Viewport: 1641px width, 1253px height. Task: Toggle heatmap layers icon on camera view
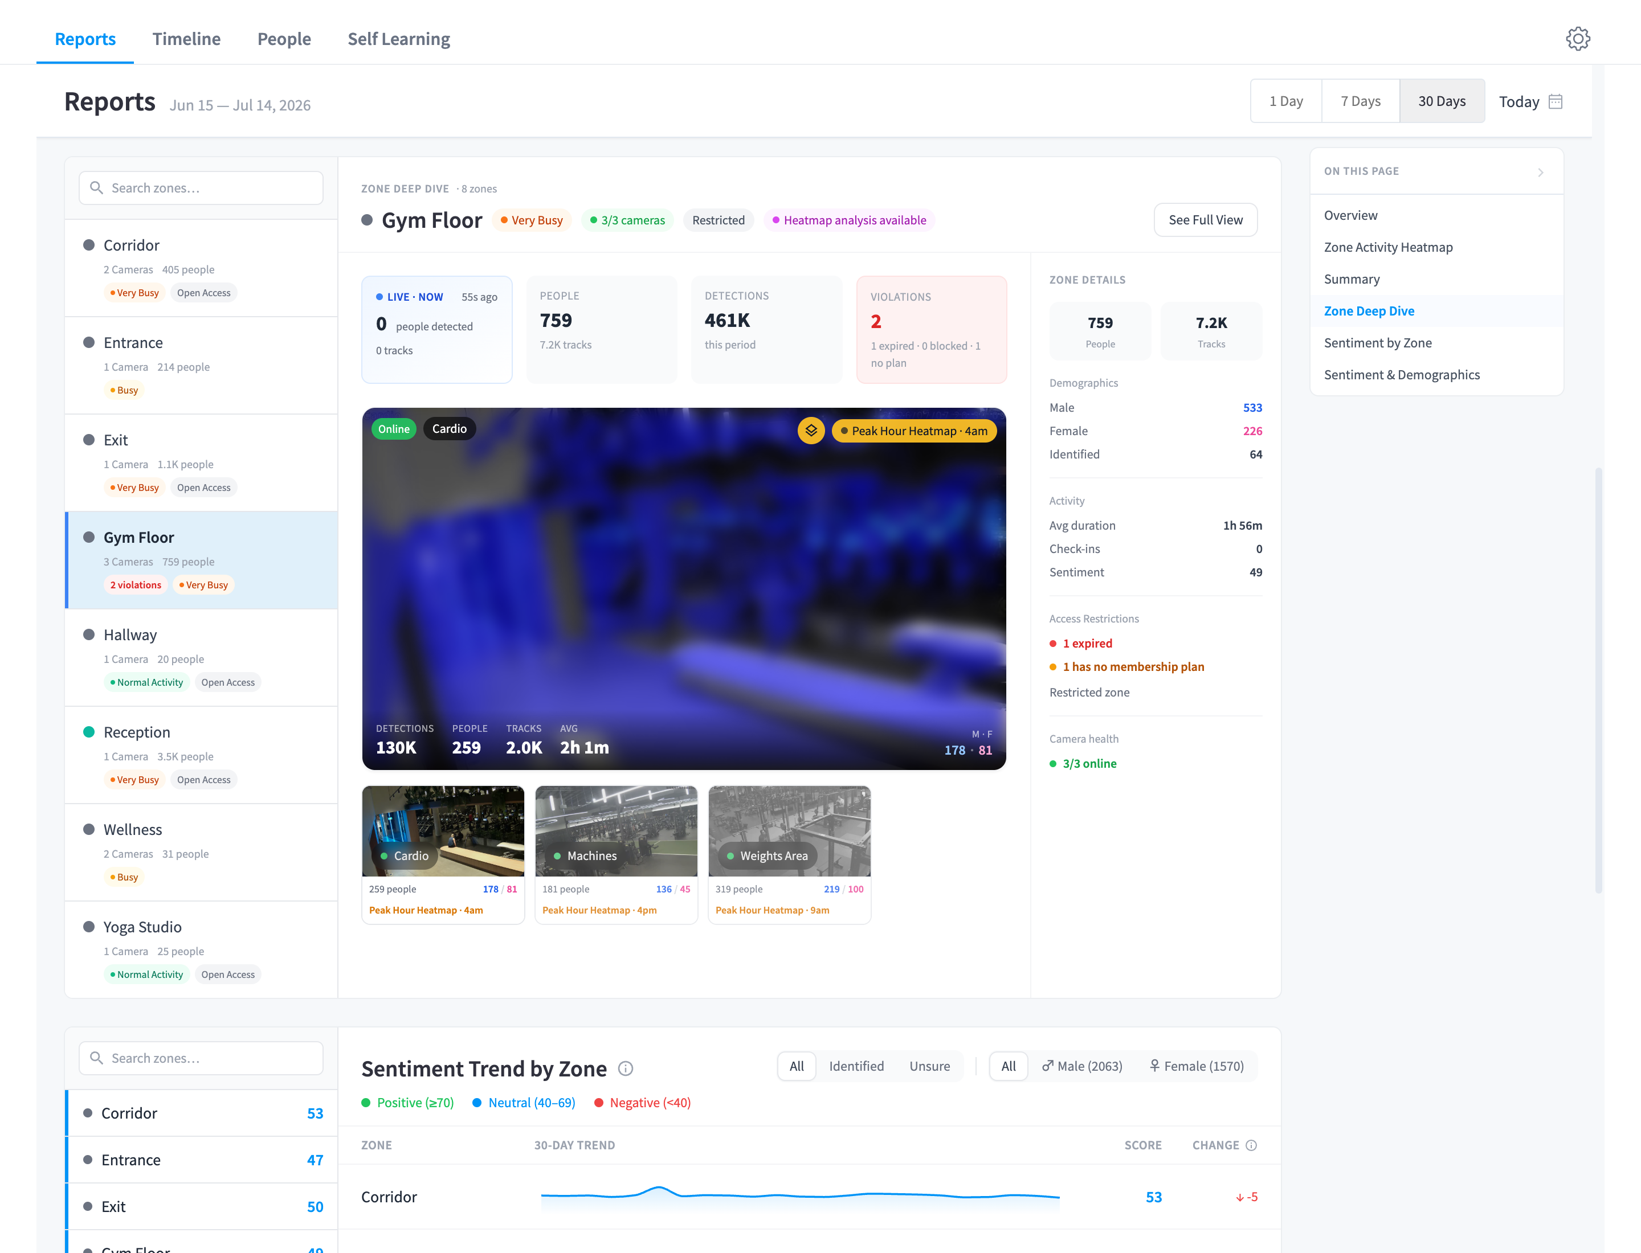(810, 431)
